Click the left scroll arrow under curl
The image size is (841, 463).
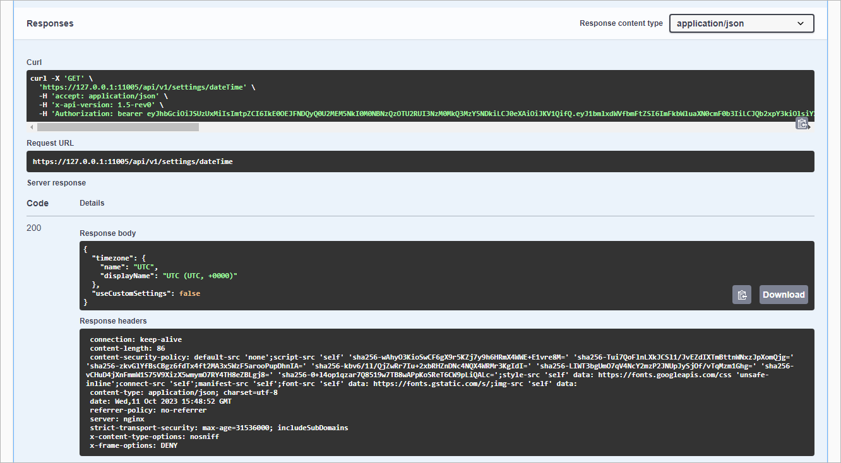(32, 127)
